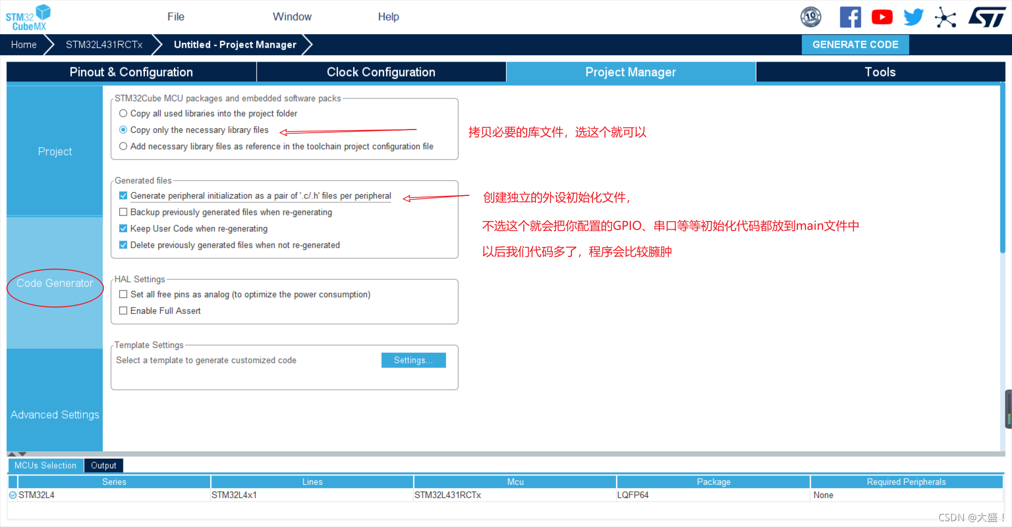This screenshot has height=527, width=1012.
Task: Go to STM32L431RCTx breadcrumb
Action: [x=104, y=45]
